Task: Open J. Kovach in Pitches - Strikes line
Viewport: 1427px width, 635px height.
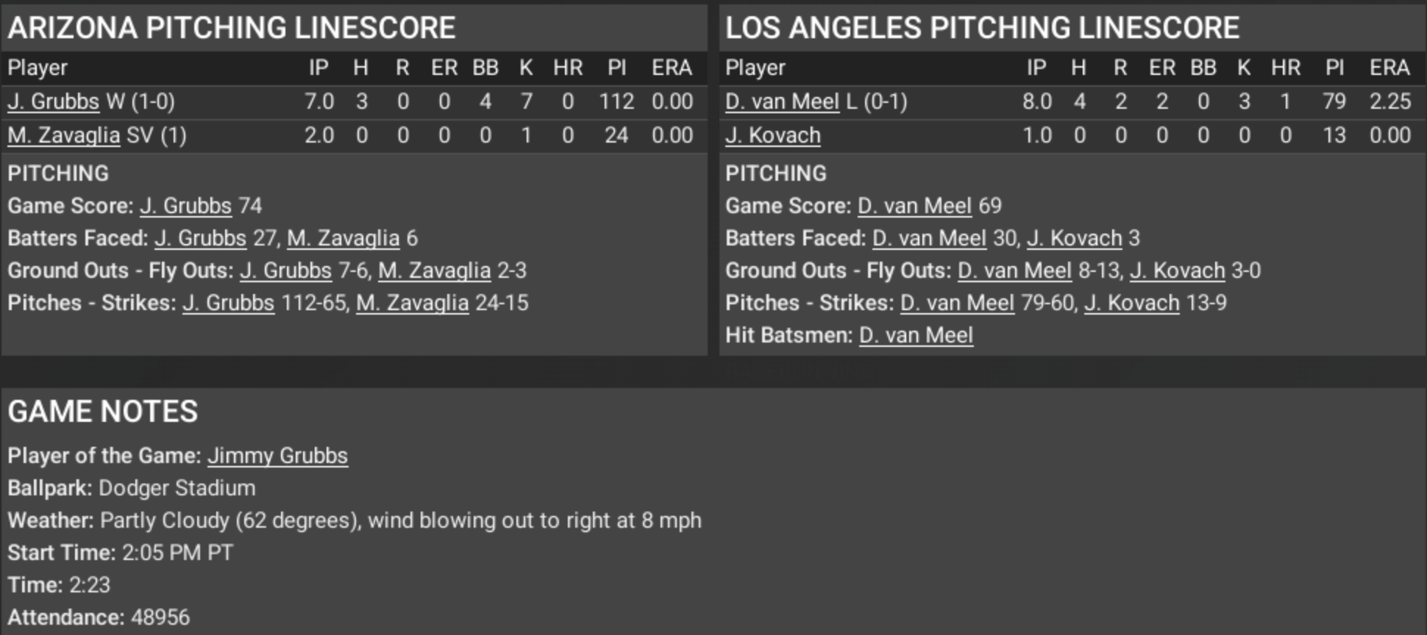Action: tap(1131, 303)
